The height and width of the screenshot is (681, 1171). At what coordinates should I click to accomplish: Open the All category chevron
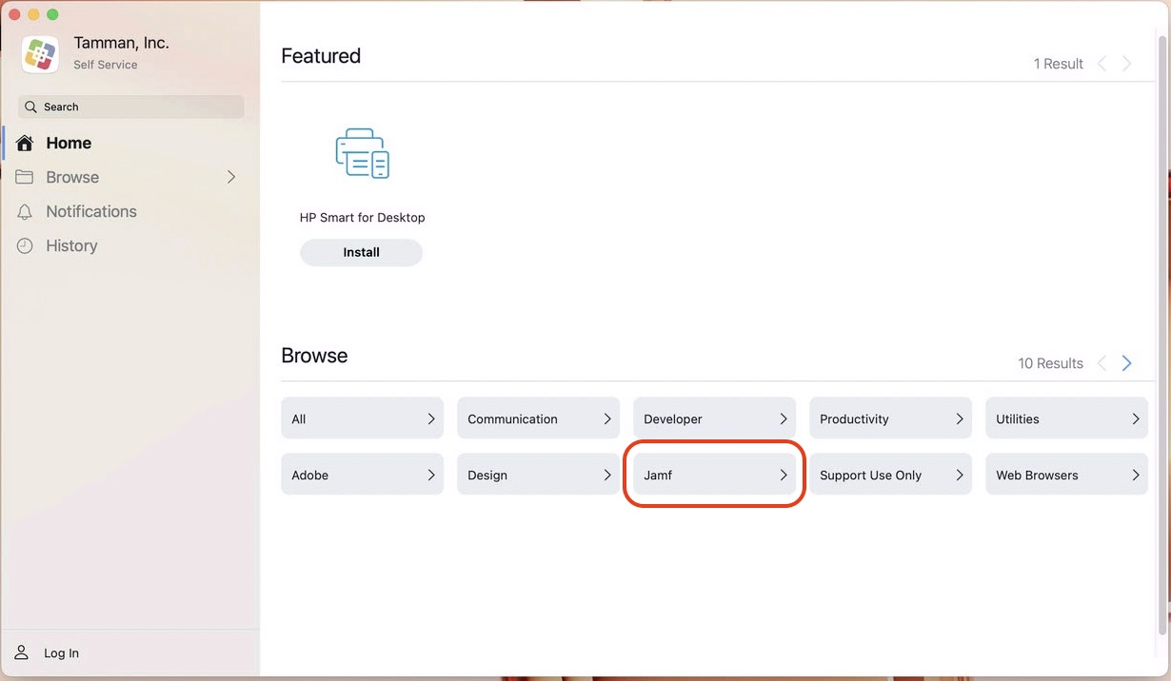[431, 418]
